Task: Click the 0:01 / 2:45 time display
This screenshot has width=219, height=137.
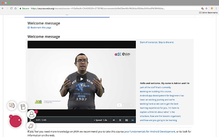Action: coord(41,120)
